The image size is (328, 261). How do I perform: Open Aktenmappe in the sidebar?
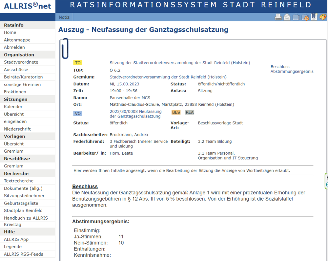click(17, 40)
